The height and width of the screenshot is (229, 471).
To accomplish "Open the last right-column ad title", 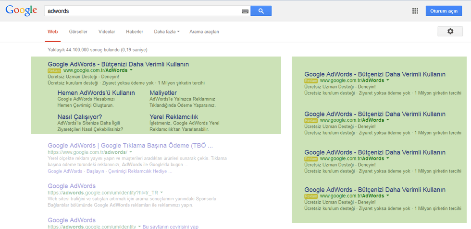I will (375, 190).
